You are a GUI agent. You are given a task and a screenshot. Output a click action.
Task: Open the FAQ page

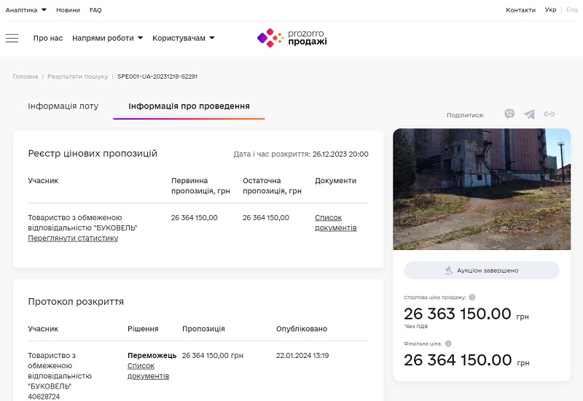pyautogui.click(x=95, y=10)
